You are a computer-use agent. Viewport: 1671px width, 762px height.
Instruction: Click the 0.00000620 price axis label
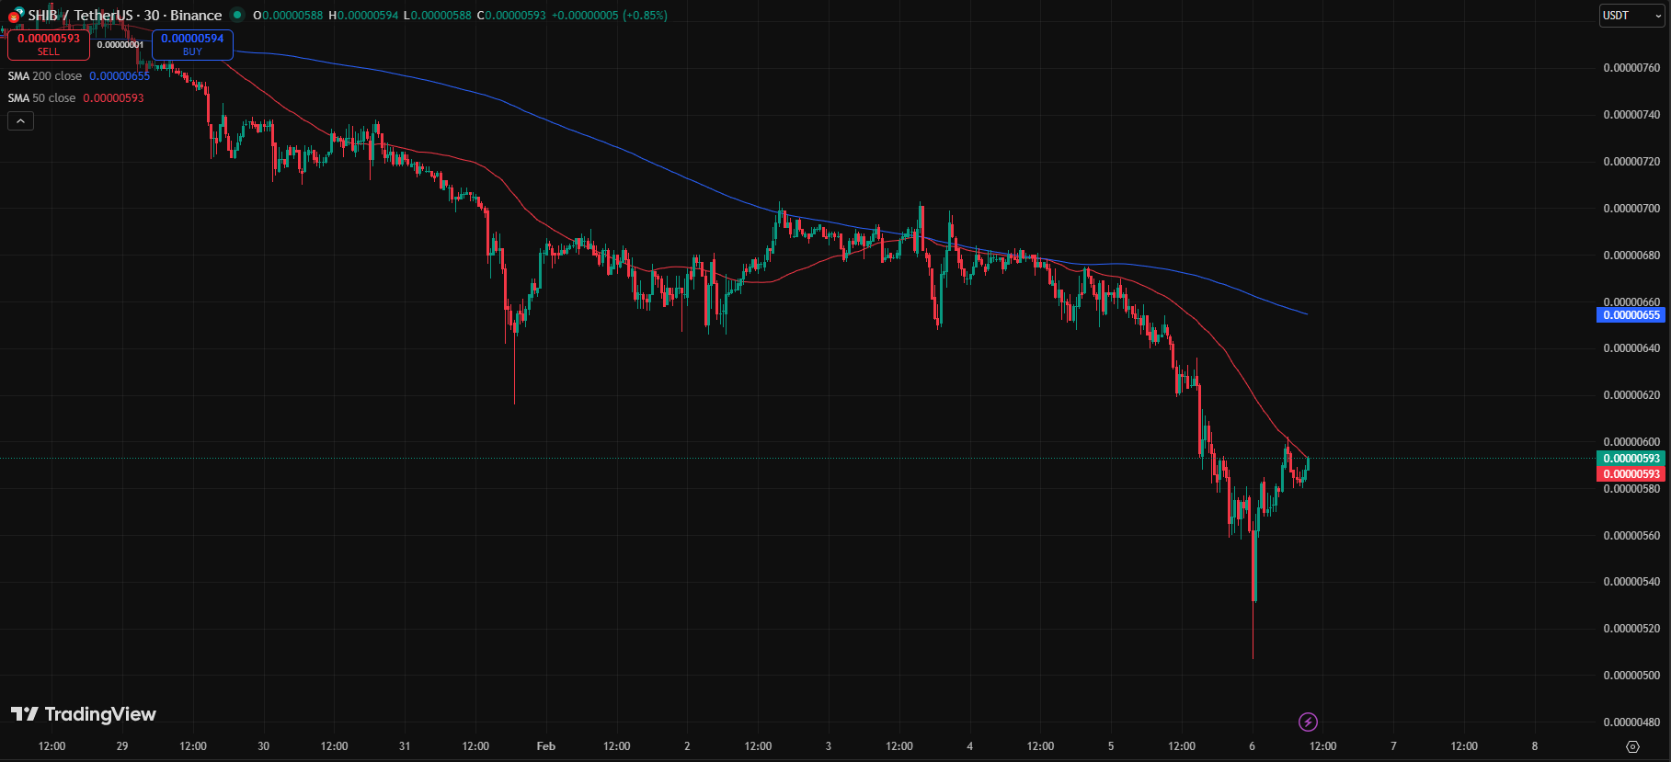click(1631, 395)
